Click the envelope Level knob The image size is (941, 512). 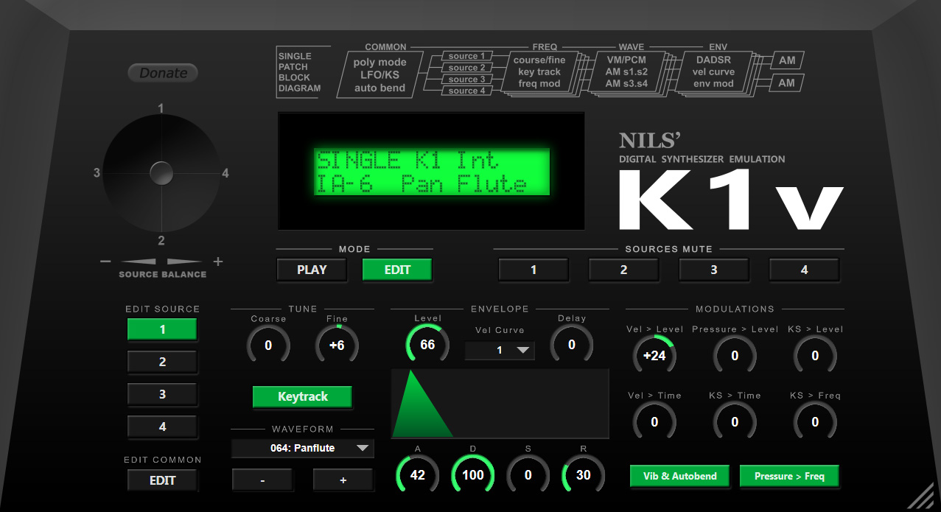[x=427, y=345]
